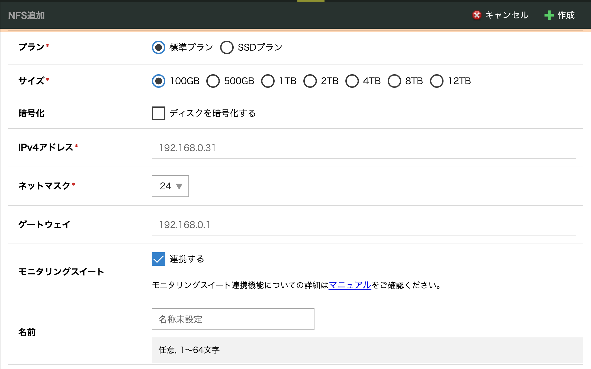The image size is (591, 369).
Task: Open the ネットマスク 24 dropdown
Action: pos(170,186)
